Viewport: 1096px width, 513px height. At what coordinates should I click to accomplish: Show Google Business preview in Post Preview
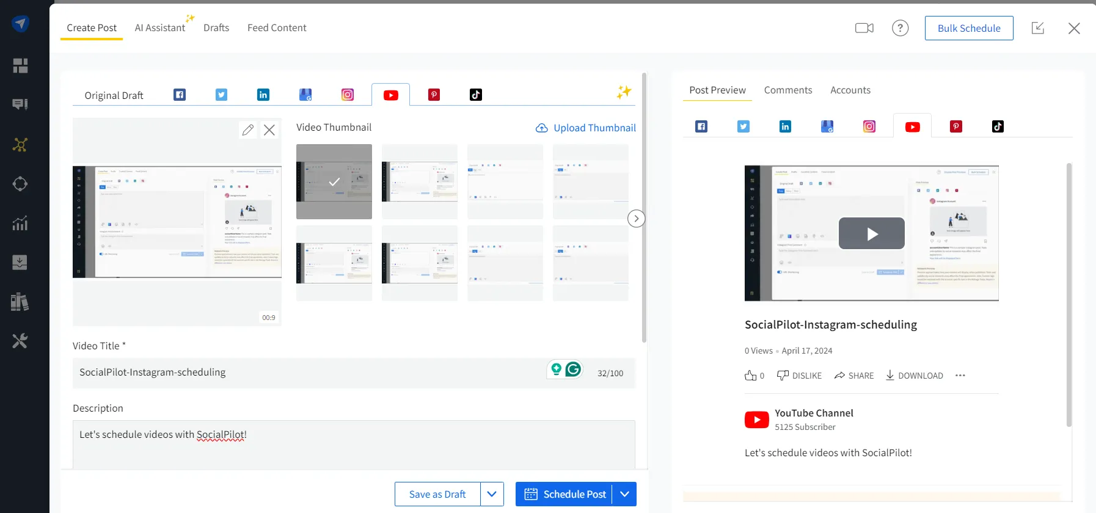[827, 126]
